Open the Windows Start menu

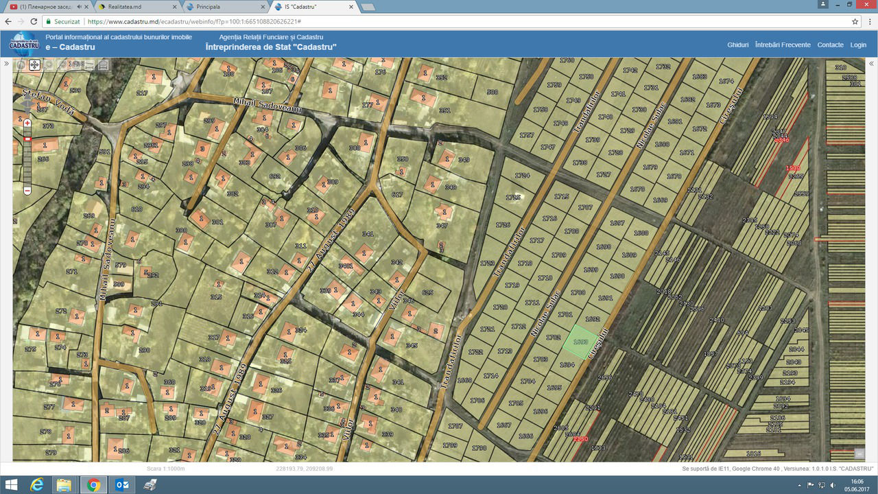[x=12, y=485]
